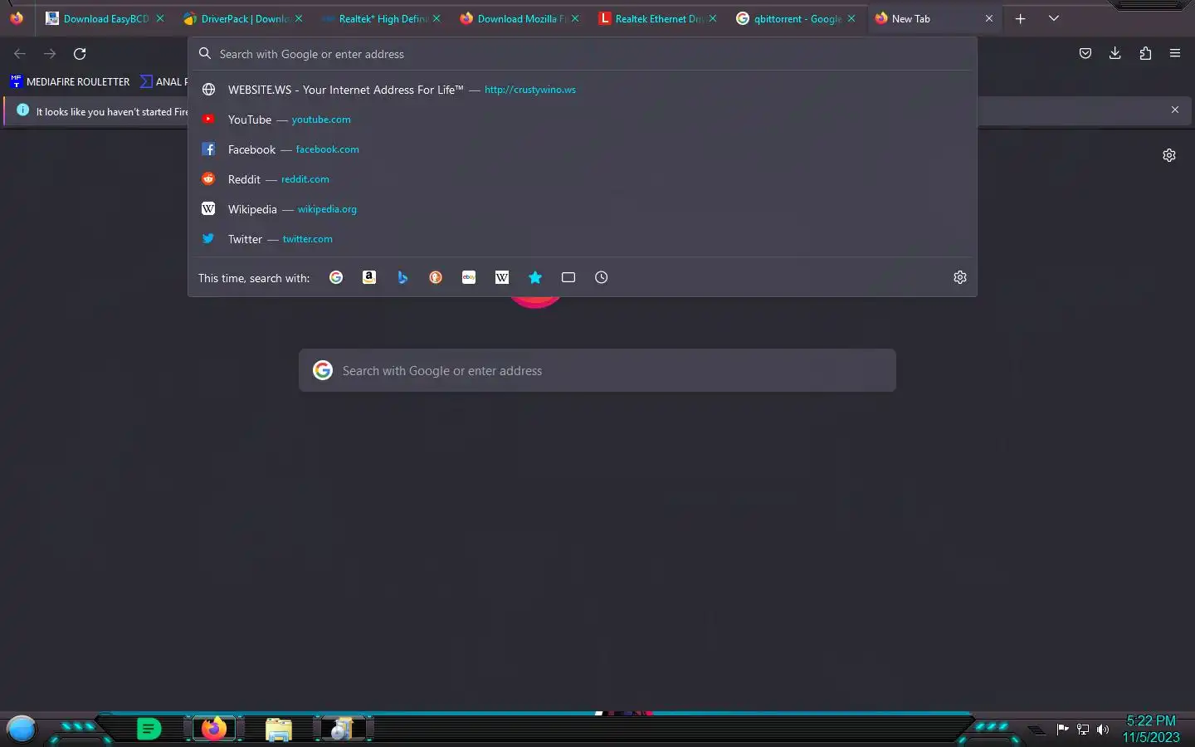Switch to Realtek High Definition tab
The height and width of the screenshot is (747, 1195).
click(381, 18)
